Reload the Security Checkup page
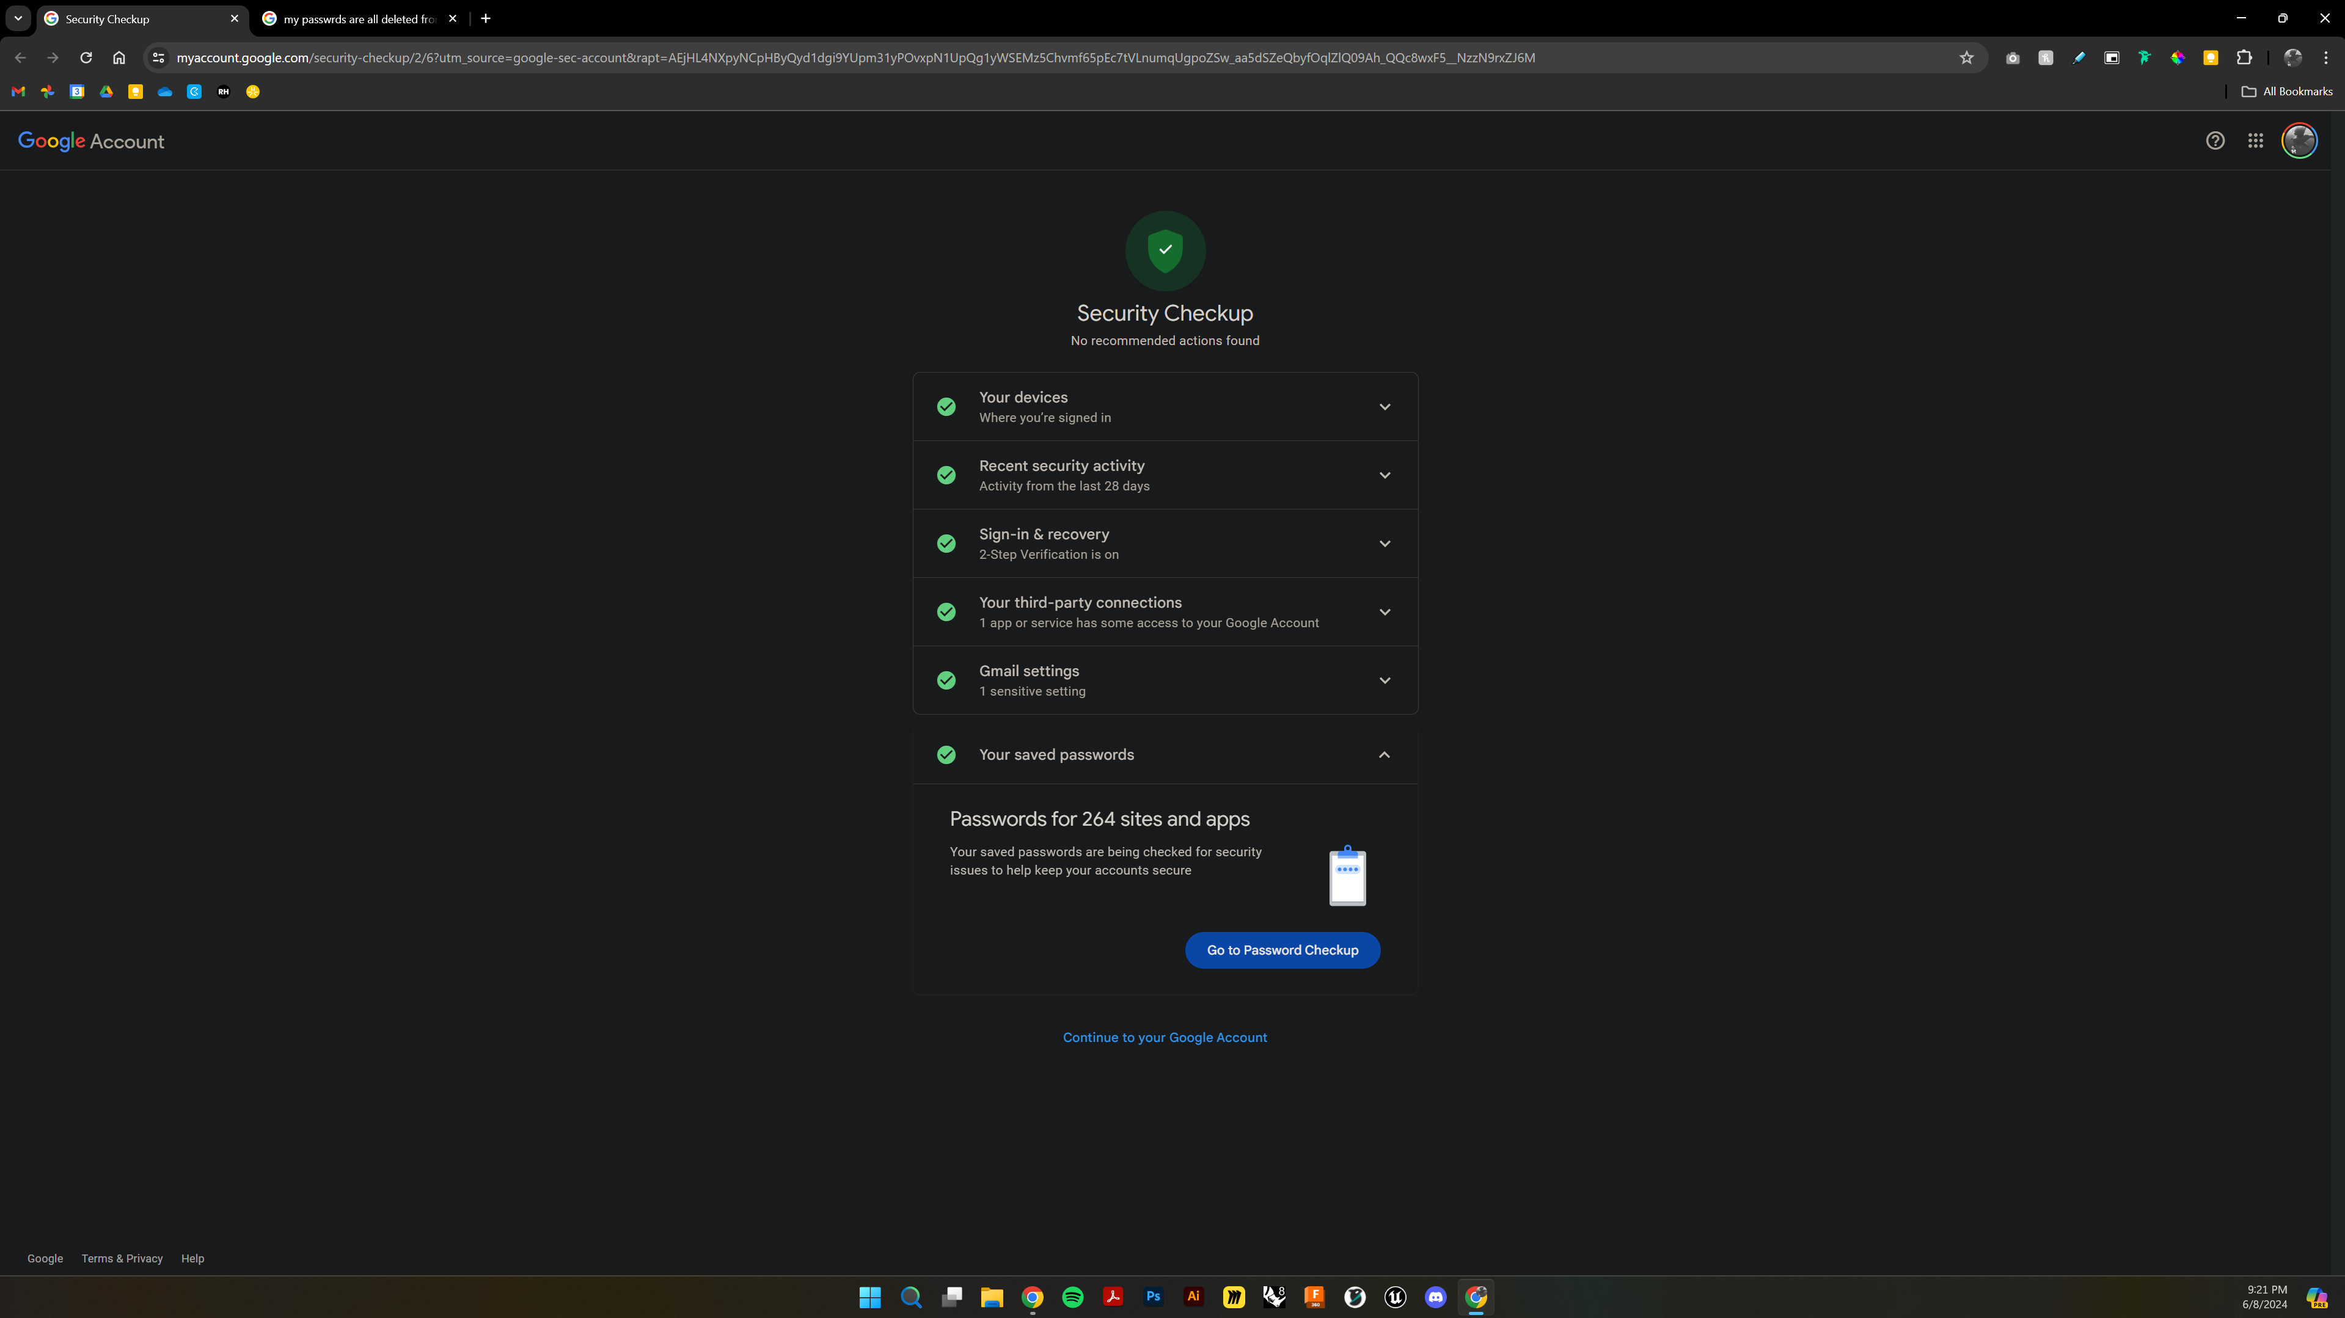This screenshot has height=1318, width=2345. [x=86, y=57]
